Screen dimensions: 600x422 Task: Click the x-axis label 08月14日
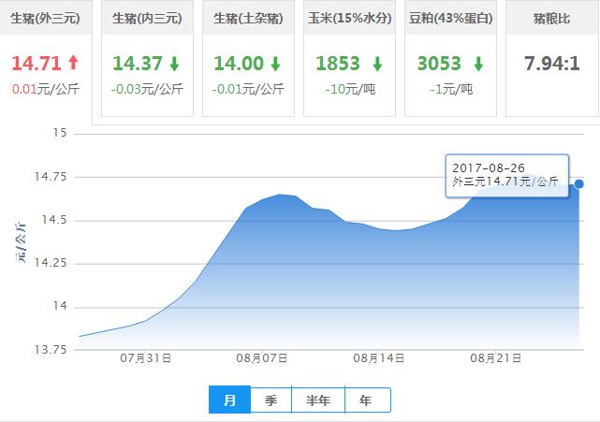(378, 358)
